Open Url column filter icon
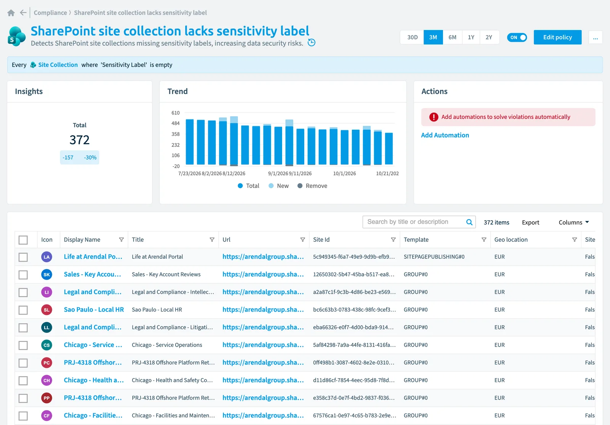Viewport: 610px width, 425px height. [x=303, y=240]
